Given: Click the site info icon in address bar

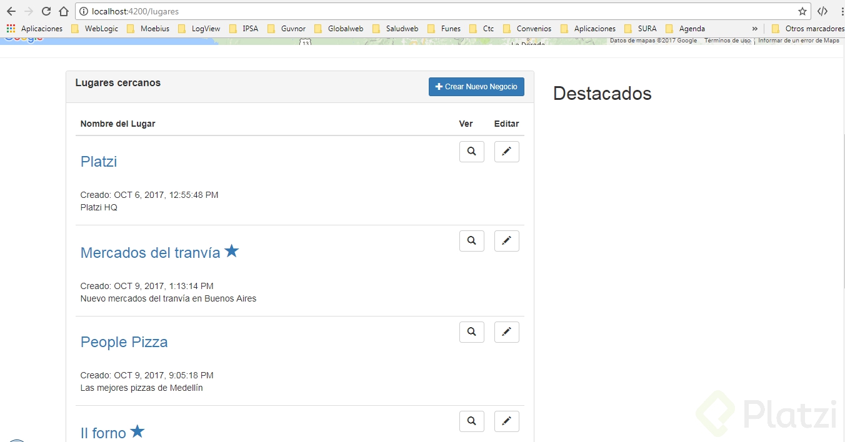Looking at the screenshot, I should click(84, 11).
